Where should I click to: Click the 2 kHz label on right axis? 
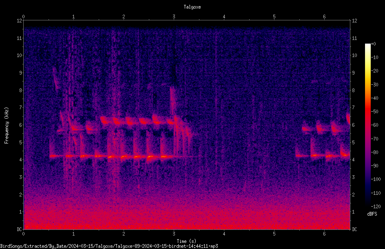[x=353, y=194]
